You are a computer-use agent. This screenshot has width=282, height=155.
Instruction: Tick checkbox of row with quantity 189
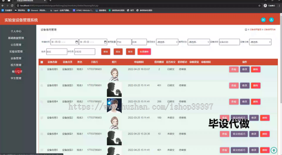(x=42, y=118)
